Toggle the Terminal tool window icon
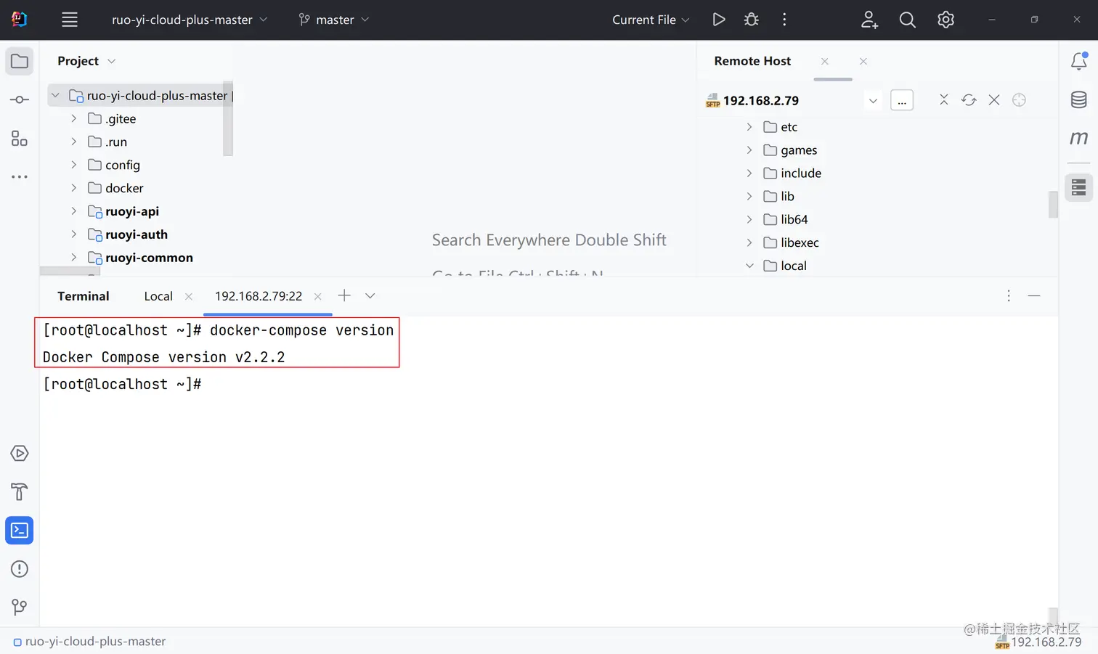 coord(20,531)
